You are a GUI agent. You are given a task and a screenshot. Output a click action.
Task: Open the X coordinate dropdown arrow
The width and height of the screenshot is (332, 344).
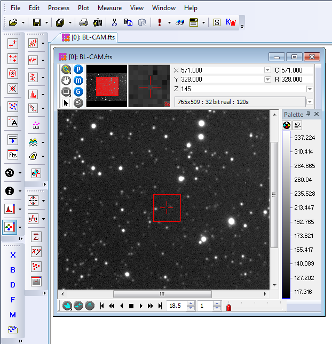(267, 70)
